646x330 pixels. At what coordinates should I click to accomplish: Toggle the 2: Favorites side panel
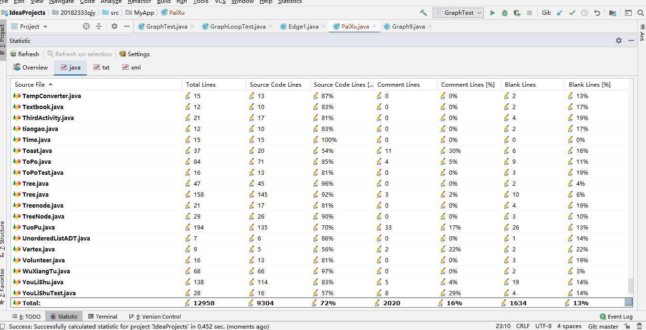[x=3, y=287]
